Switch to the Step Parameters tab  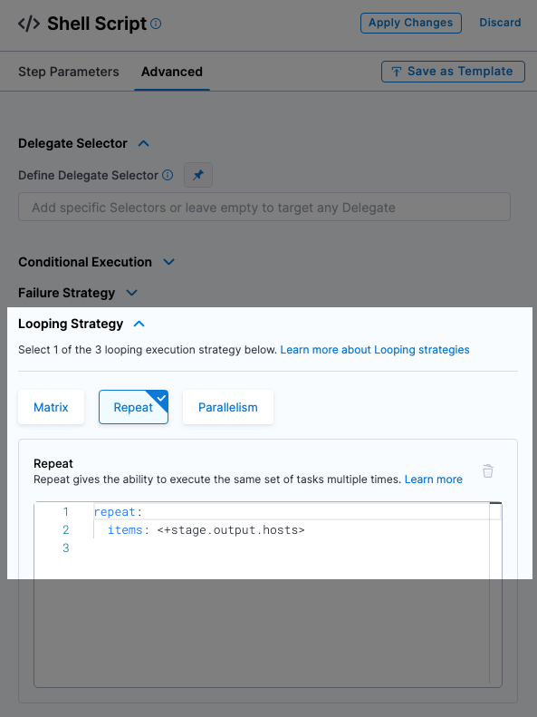point(69,72)
